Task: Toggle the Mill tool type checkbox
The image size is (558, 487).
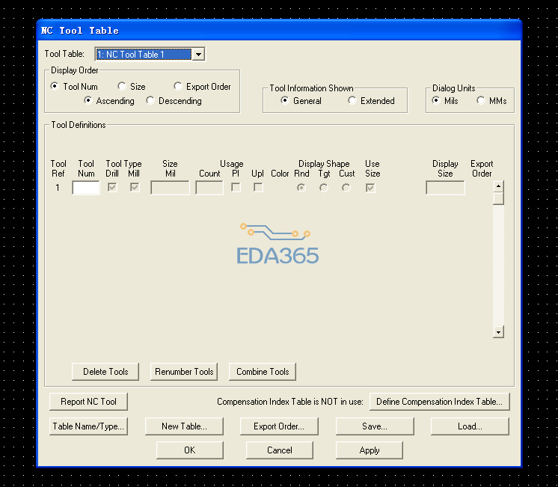Action: [x=135, y=187]
